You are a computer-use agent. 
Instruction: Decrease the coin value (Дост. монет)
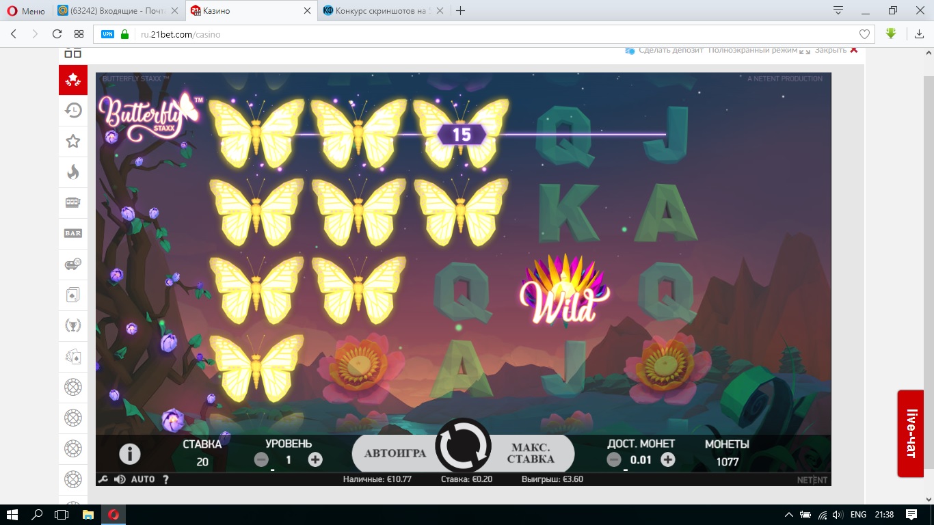pos(614,459)
